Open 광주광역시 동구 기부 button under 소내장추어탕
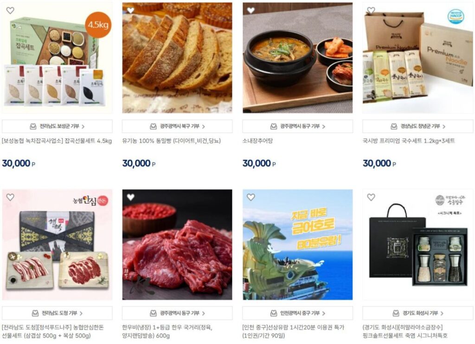This screenshot has height=344, width=475. tap(297, 126)
